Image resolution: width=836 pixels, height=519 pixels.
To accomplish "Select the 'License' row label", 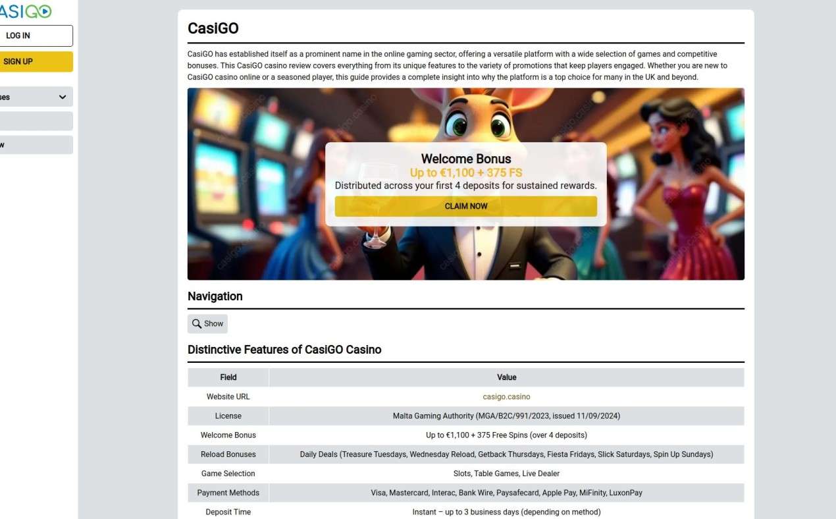I will coord(228,416).
